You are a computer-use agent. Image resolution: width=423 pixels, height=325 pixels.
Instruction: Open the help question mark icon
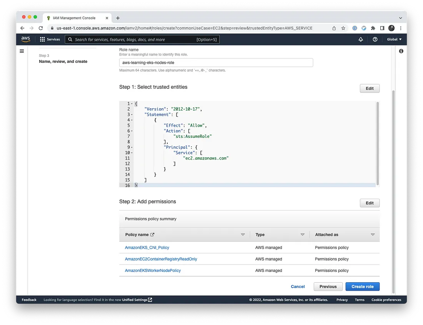tap(375, 39)
